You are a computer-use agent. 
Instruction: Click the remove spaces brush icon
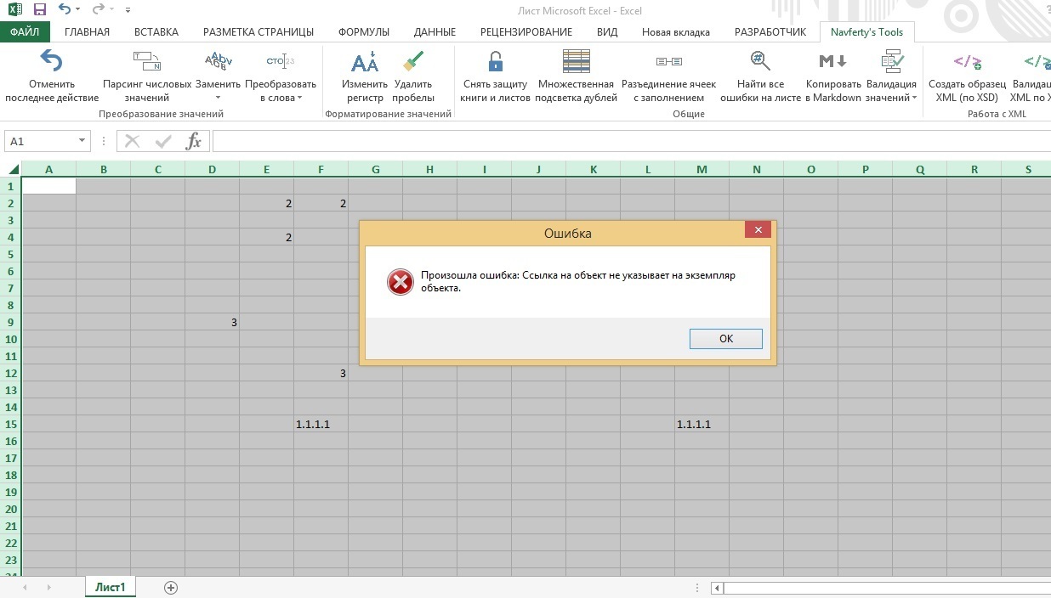(x=413, y=62)
